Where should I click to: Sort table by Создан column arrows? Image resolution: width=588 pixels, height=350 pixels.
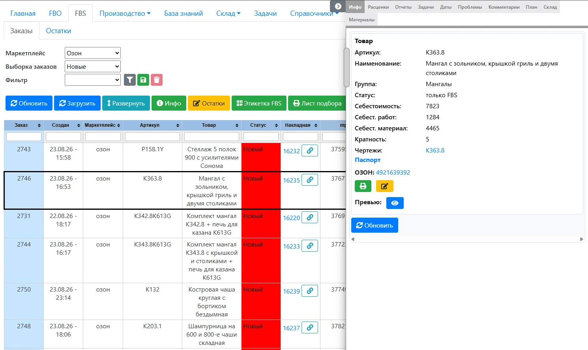[x=79, y=126]
